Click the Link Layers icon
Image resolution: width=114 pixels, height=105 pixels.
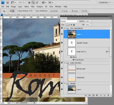tap(86, 95)
